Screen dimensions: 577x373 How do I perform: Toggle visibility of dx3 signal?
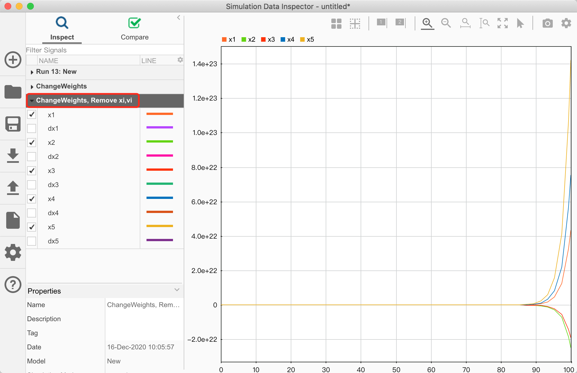coord(32,185)
